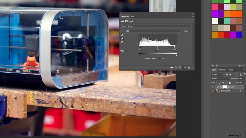Viewport: 246px width, 138px height.
Task: Open the Normal blend mode dropdown
Action: 220,79
